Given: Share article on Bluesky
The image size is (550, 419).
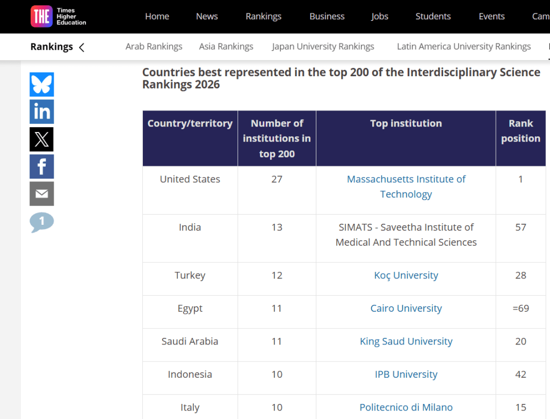Looking at the screenshot, I should coord(42,84).
